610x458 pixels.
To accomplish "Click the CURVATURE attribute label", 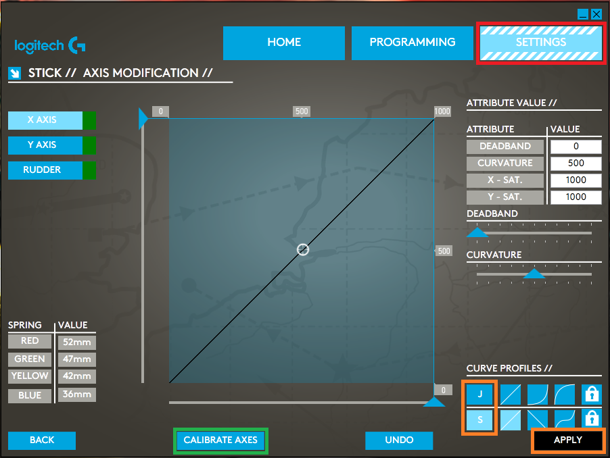I will 505,163.
